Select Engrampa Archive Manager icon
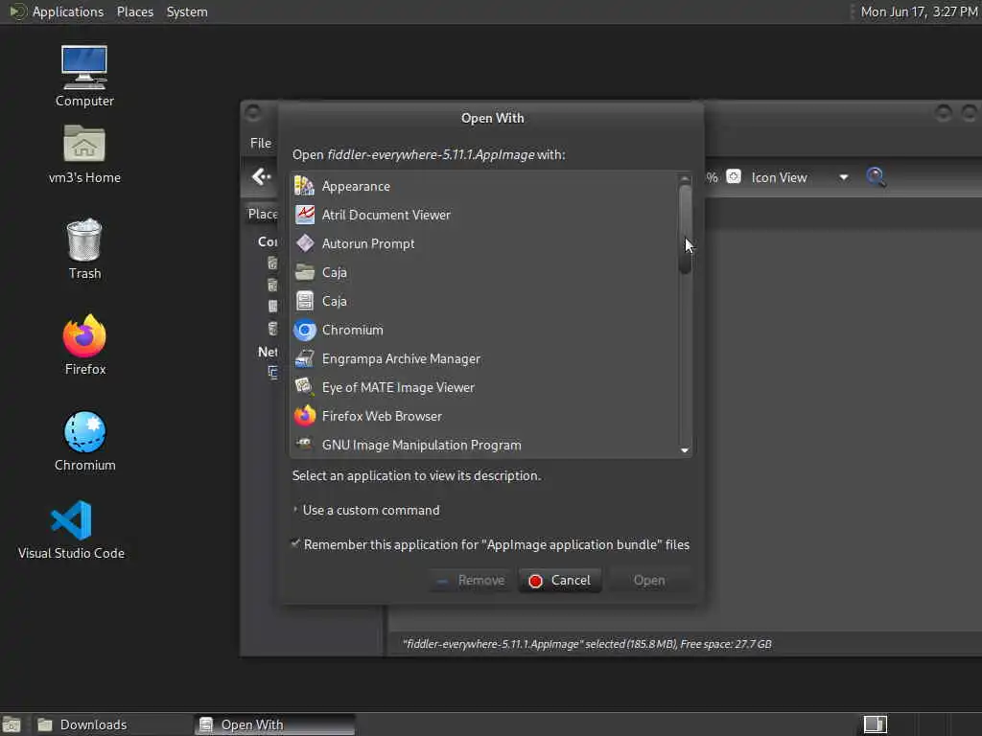The height and width of the screenshot is (736, 982). coord(304,358)
